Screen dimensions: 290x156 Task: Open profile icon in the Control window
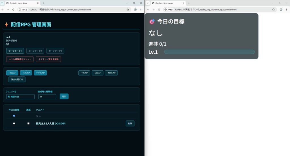point(135,10)
